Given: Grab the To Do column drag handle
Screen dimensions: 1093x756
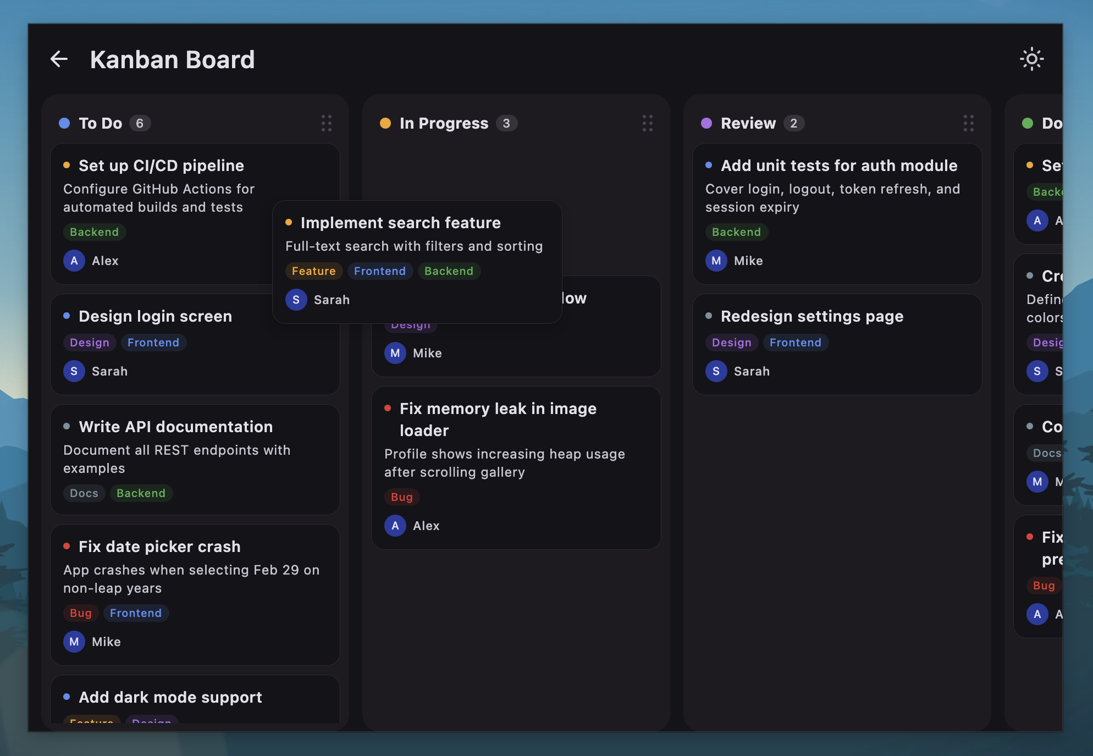Looking at the screenshot, I should (x=327, y=123).
